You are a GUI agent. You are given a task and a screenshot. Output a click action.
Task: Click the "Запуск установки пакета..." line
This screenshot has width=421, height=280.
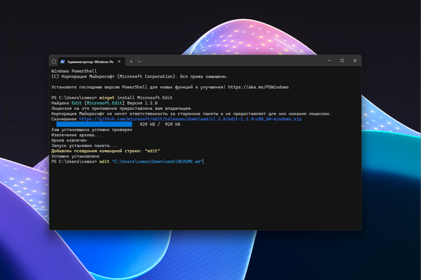coord(84,146)
